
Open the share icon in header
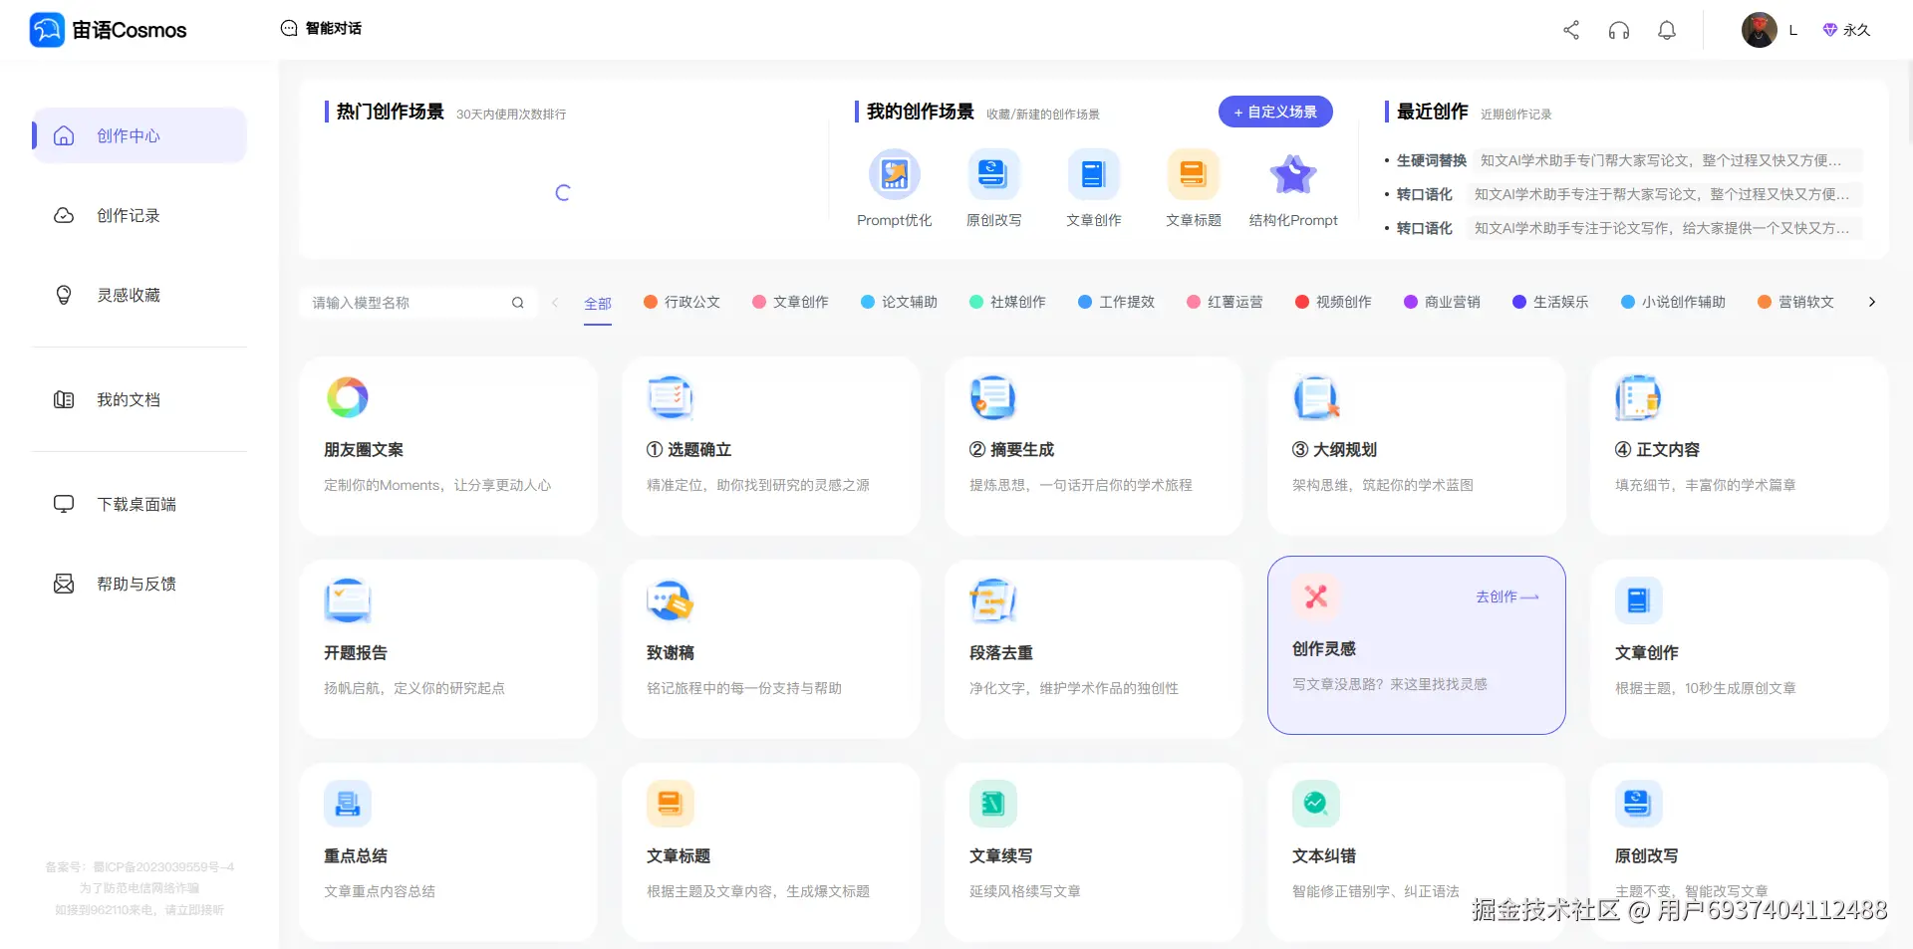tap(1571, 30)
